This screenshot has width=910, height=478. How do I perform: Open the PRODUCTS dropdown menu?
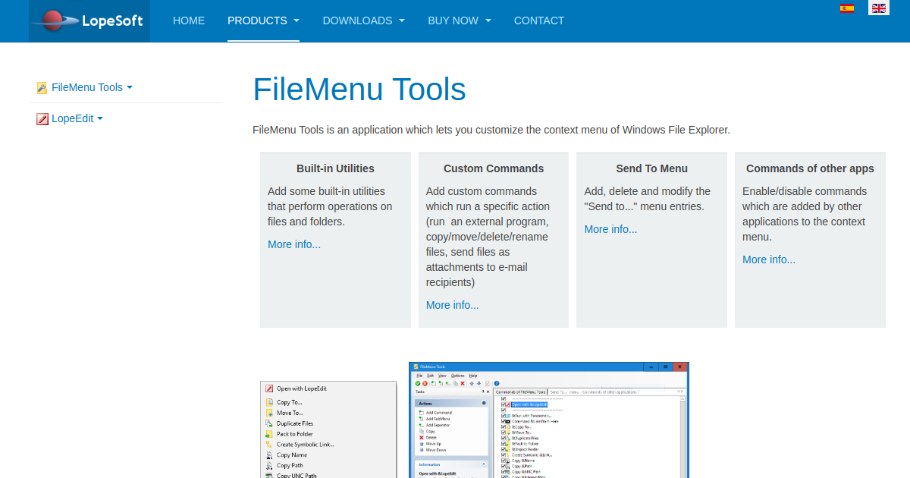coord(263,20)
